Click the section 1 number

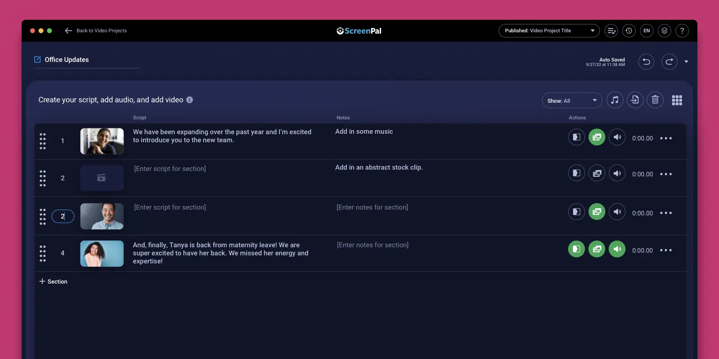click(62, 141)
